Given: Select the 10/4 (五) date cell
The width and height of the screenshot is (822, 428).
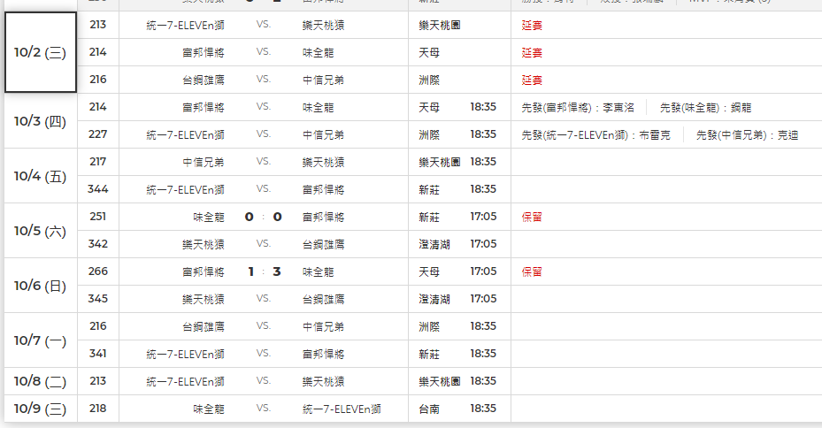Looking at the screenshot, I should click(41, 176).
